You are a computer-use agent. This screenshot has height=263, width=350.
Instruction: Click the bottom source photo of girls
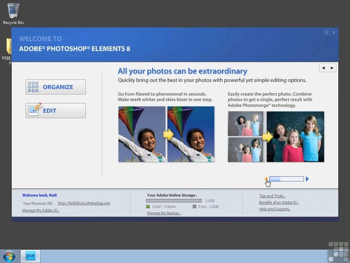245,150
